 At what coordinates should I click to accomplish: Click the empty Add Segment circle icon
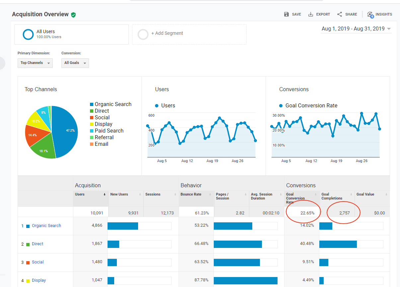[143, 34]
